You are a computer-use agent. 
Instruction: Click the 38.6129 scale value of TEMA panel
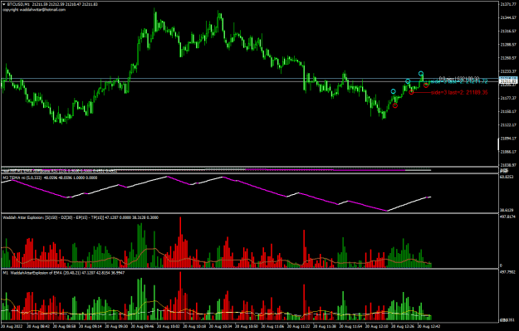pyautogui.click(x=507, y=210)
